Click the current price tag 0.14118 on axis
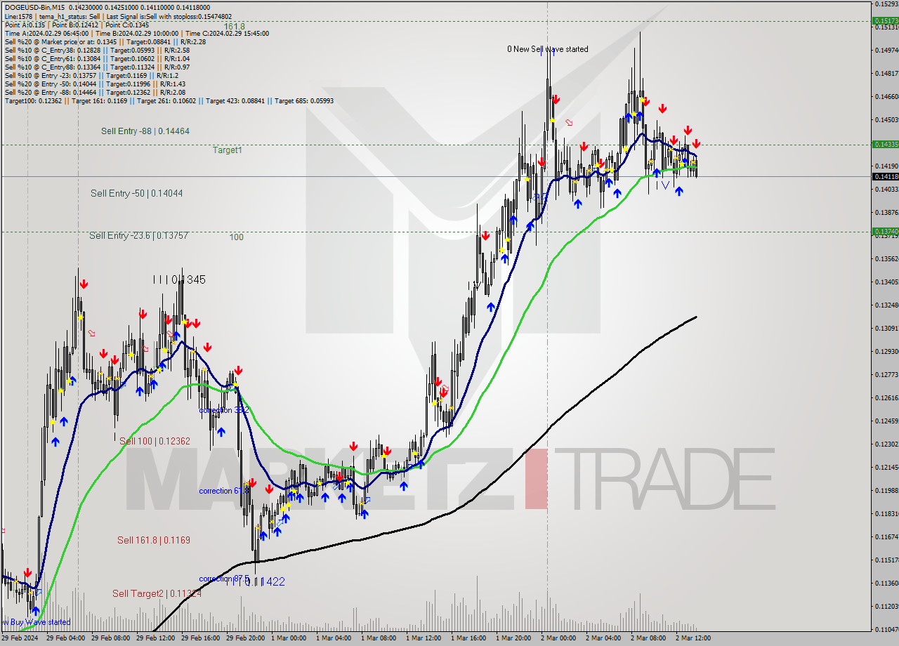899x646 pixels. [x=885, y=177]
